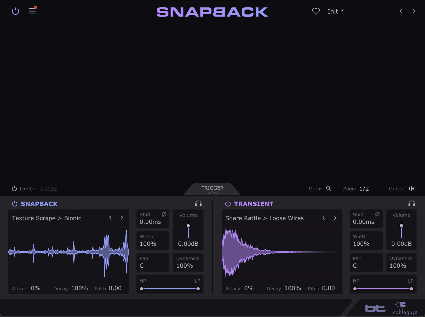The image size is (425, 317).
Task: Toggle the Output waveform icon
Action: [x=411, y=189]
